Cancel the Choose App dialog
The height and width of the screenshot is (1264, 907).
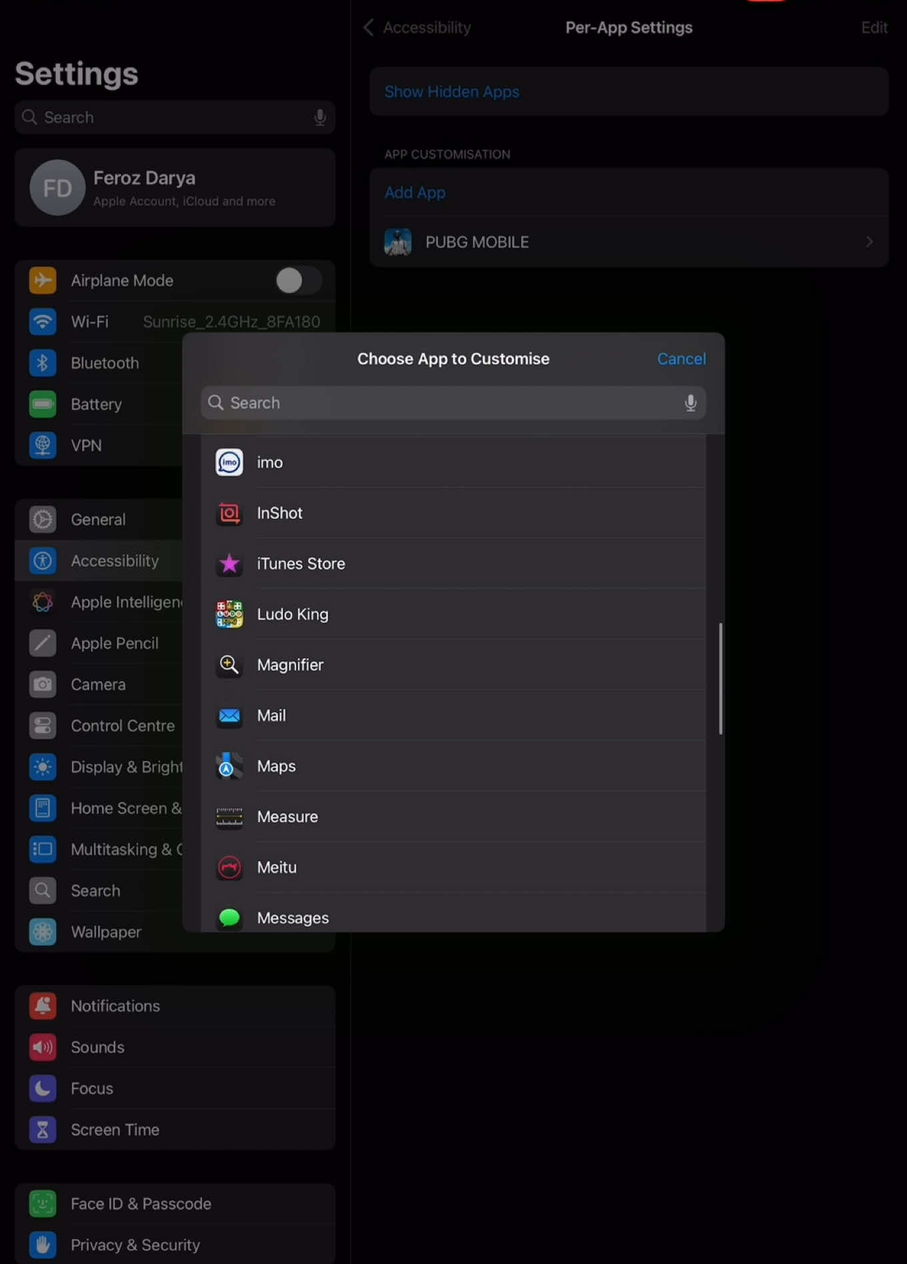point(681,359)
